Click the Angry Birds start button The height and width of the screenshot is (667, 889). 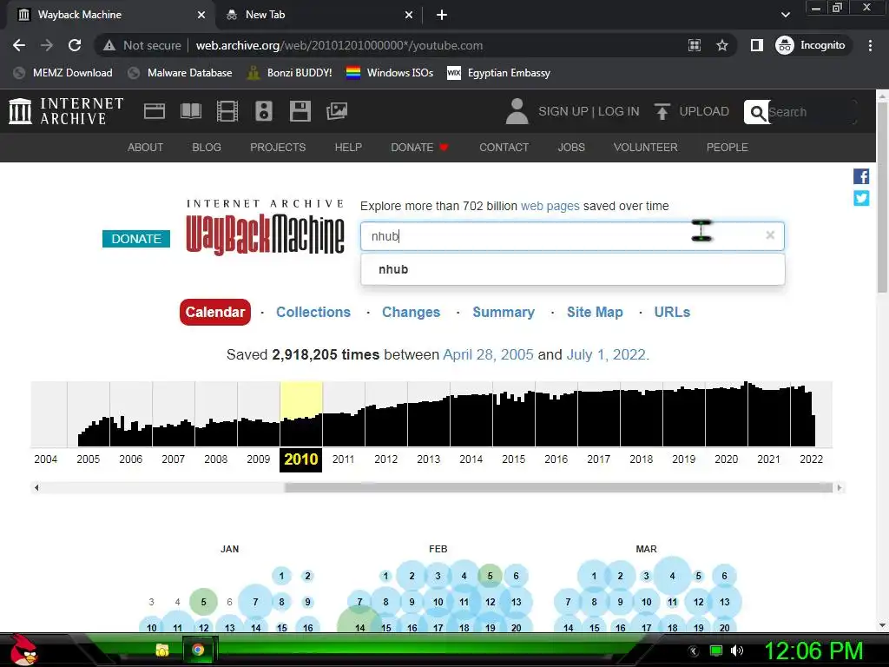(x=23, y=650)
